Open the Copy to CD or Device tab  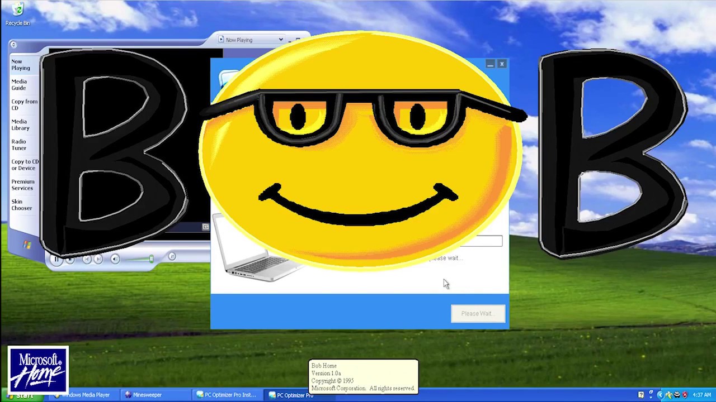pyautogui.click(x=25, y=165)
